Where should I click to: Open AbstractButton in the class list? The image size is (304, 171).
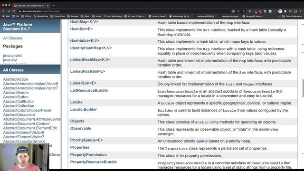point(16,97)
